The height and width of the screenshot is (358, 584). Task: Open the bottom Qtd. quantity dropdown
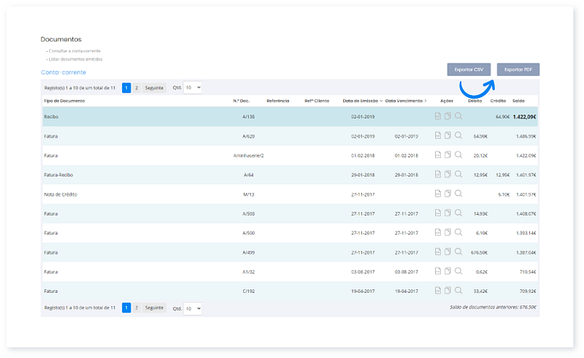tap(193, 308)
